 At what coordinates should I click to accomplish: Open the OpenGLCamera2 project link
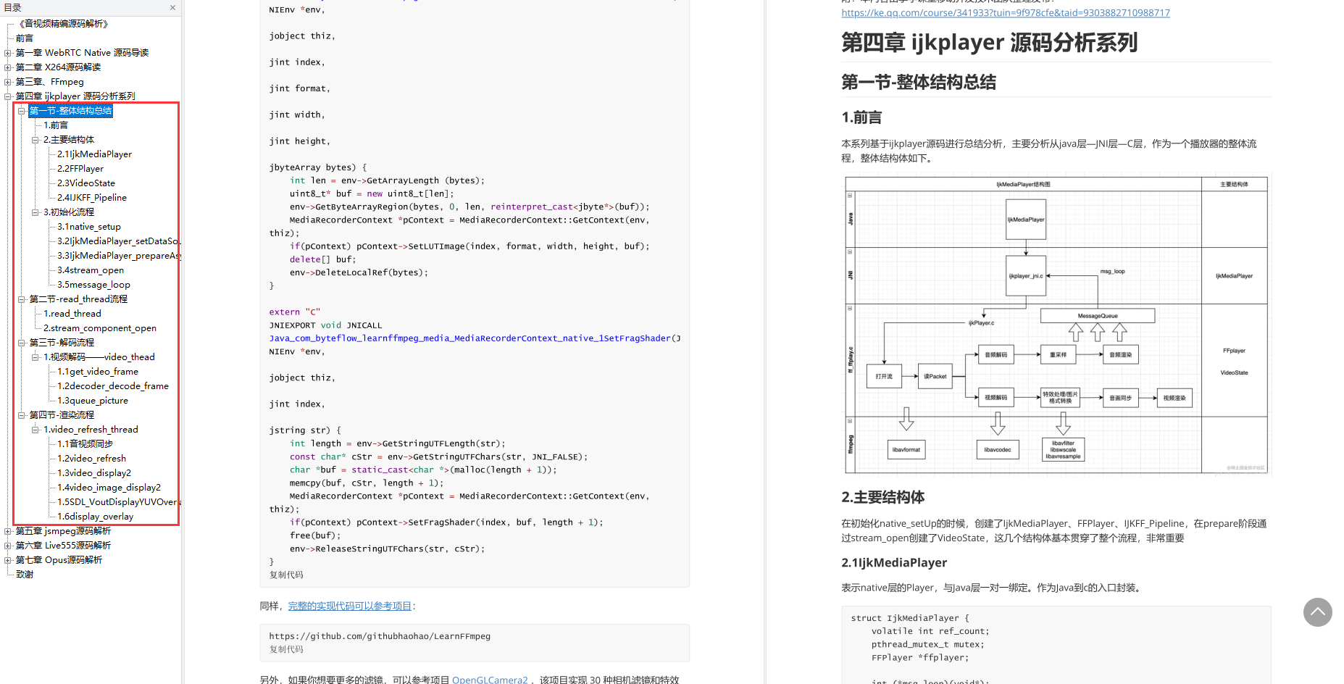[490, 679]
